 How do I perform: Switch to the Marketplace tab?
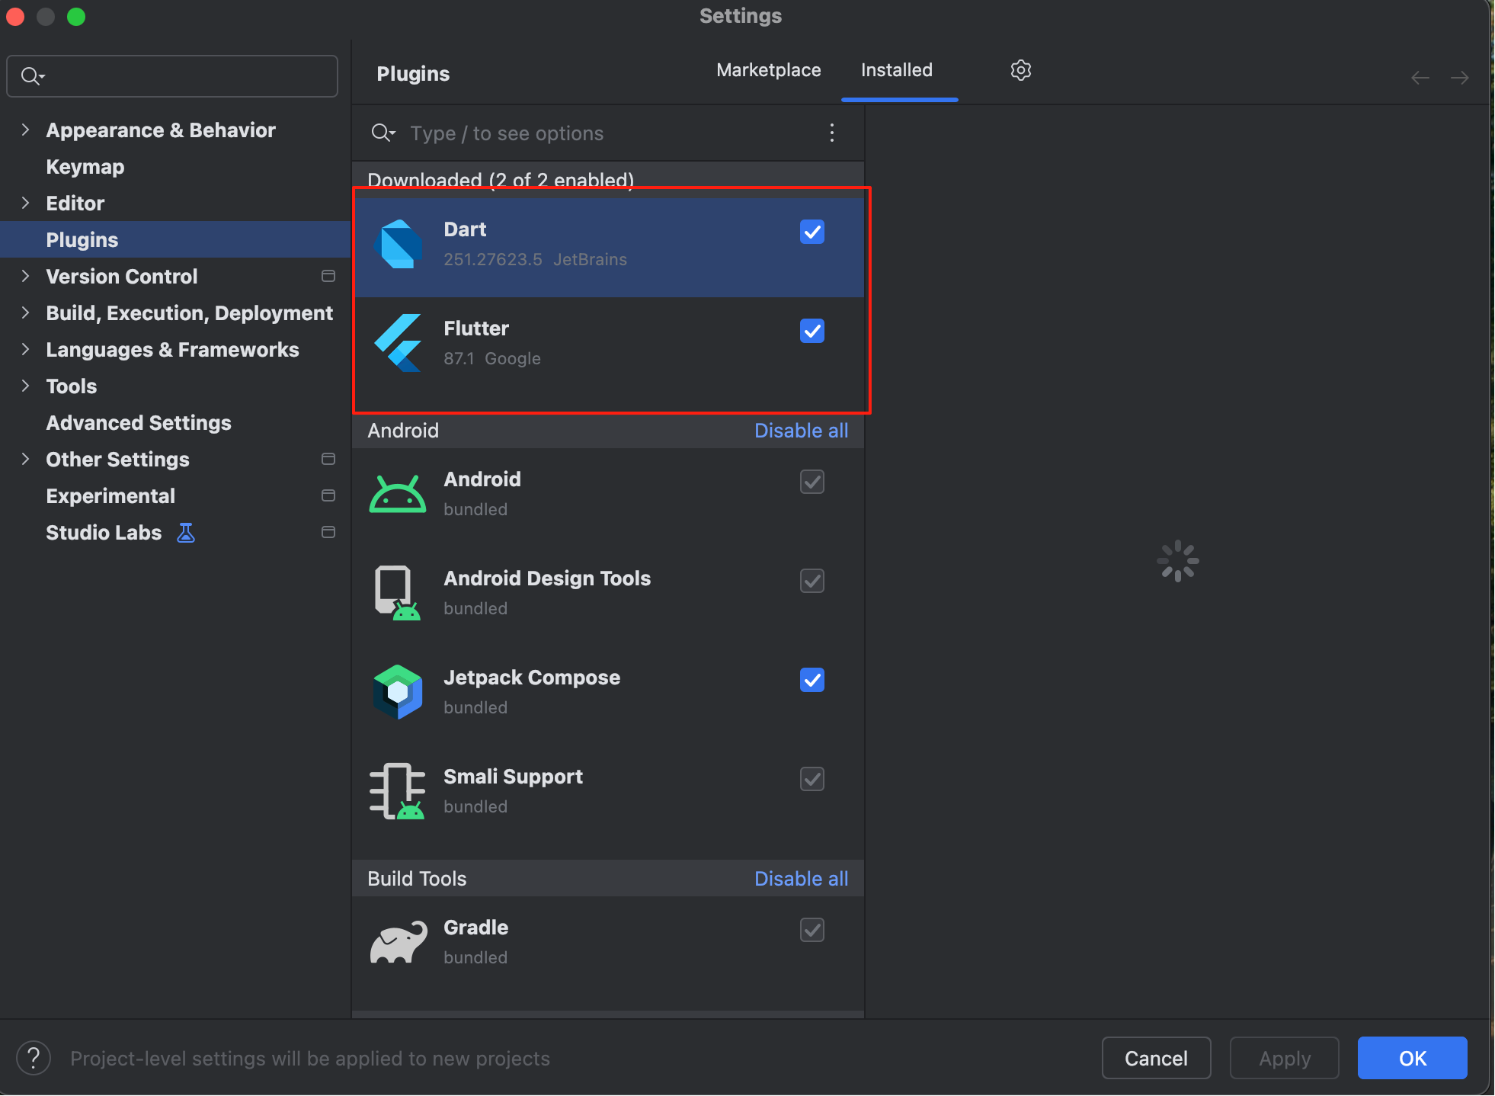pos(768,70)
